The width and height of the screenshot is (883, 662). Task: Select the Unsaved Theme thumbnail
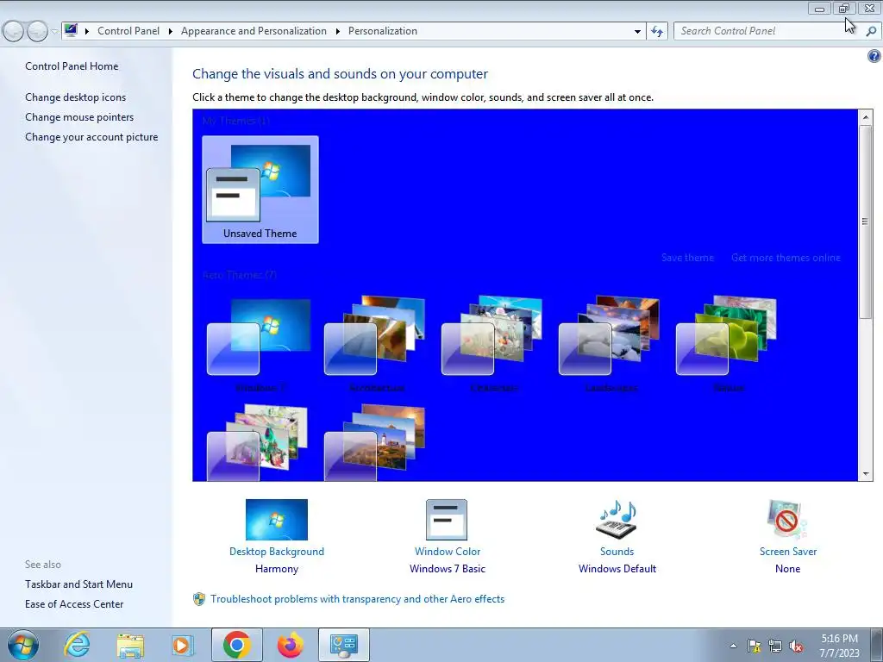[260, 190]
